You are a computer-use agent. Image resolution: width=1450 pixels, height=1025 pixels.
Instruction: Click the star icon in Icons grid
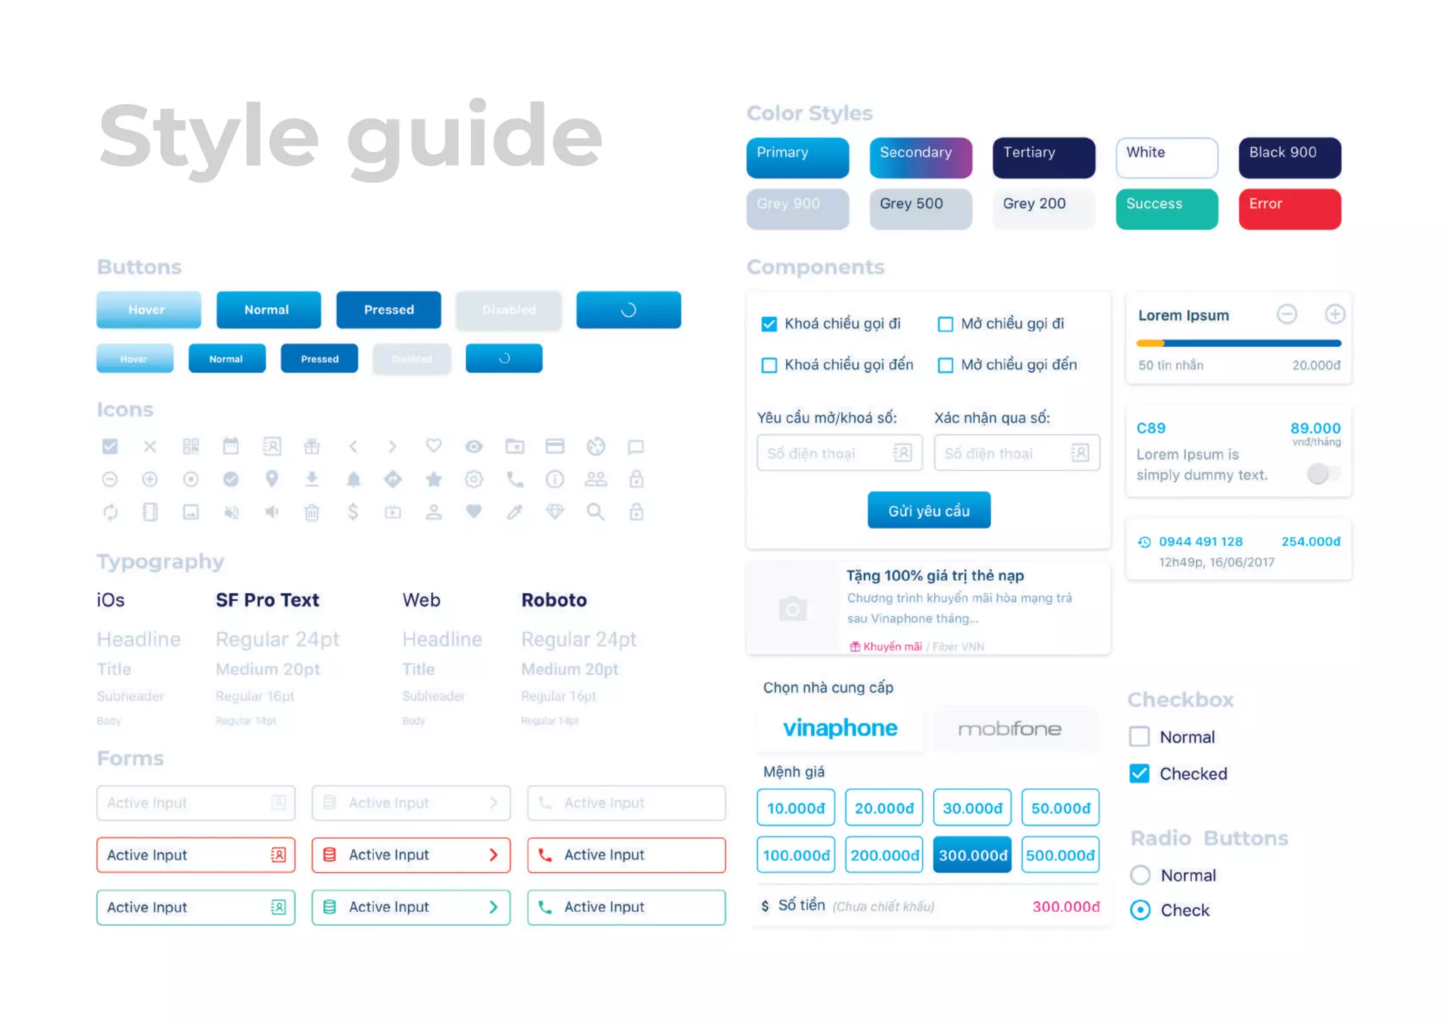(433, 479)
